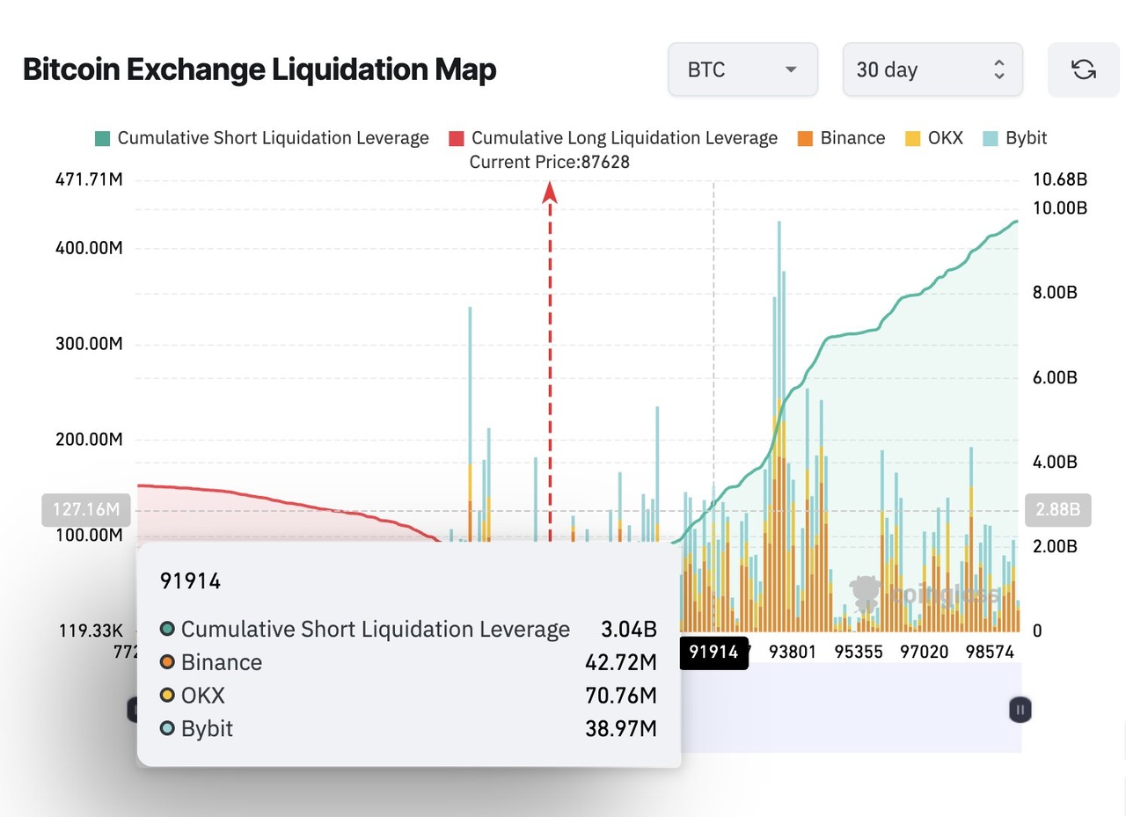This screenshot has height=817, width=1126.
Task: Click the Bybit dot in tooltip
Action: (167, 729)
